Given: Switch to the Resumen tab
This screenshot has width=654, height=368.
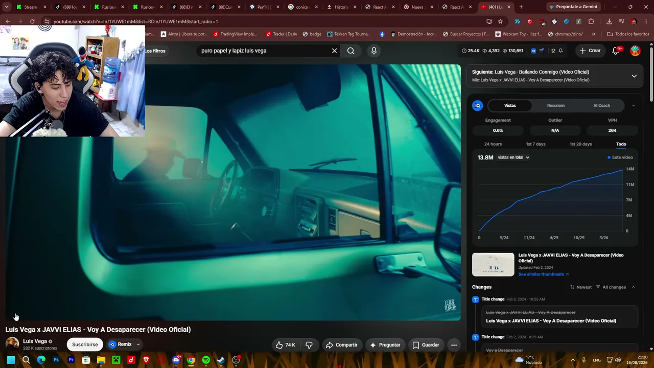Looking at the screenshot, I should (556, 106).
